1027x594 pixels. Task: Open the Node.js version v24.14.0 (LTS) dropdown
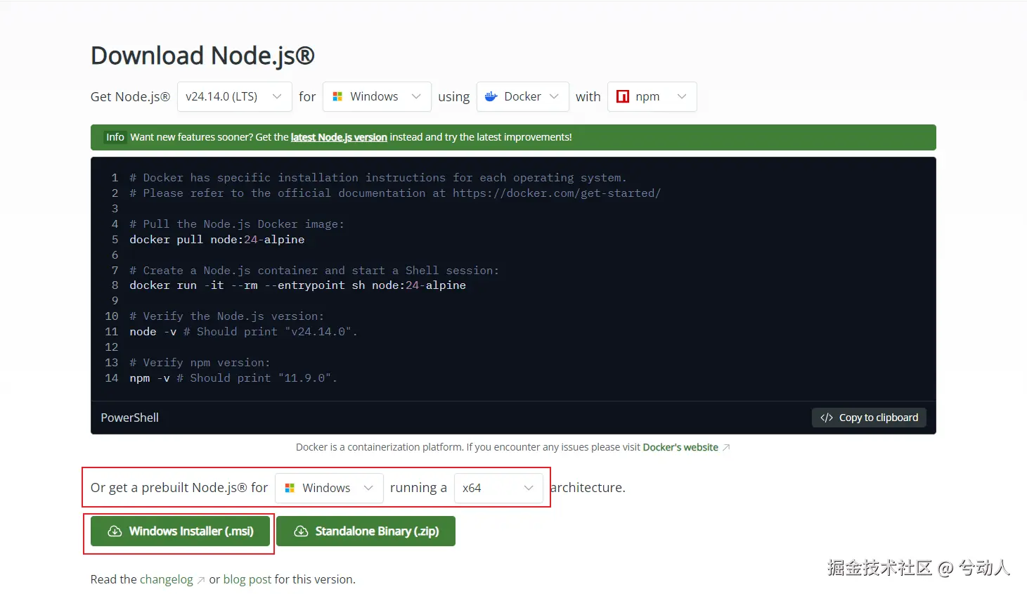pyautogui.click(x=234, y=96)
